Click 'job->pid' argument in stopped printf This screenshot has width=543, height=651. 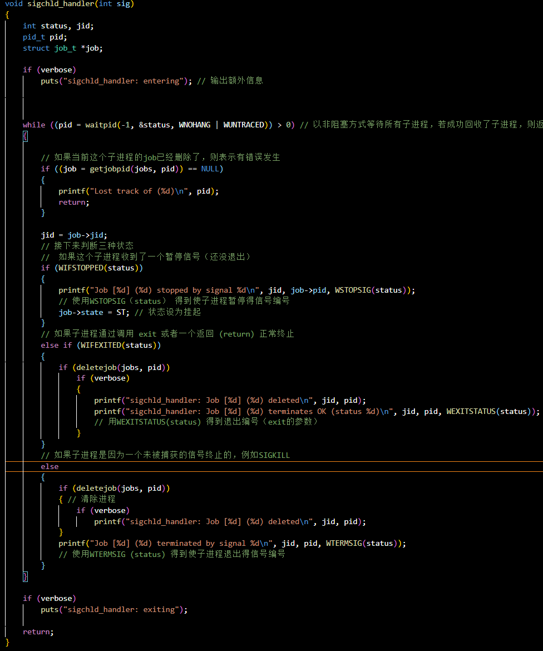click(308, 290)
